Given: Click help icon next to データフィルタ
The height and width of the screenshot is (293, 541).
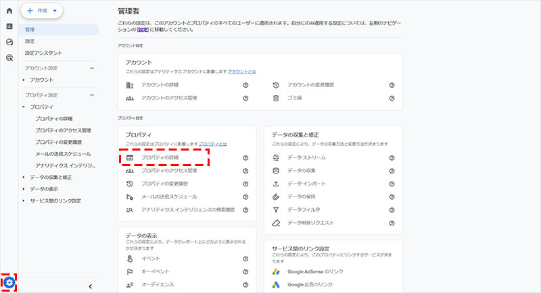Looking at the screenshot, I should pos(392,210).
